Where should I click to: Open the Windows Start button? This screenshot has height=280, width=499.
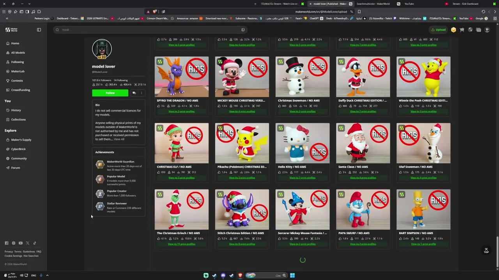(x=292, y=275)
